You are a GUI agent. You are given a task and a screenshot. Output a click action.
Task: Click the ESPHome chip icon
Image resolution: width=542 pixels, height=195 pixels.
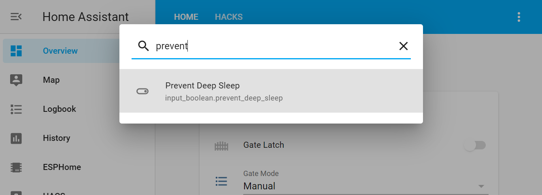16,167
